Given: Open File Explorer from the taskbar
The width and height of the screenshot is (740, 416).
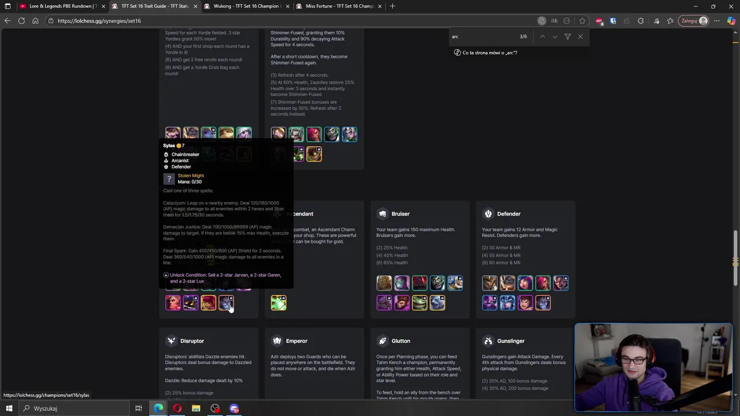Looking at the screenshot, I should pyautogui.click(x=196, y=408).
